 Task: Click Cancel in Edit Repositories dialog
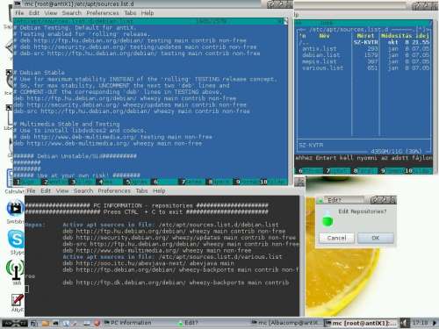(336, 238)
